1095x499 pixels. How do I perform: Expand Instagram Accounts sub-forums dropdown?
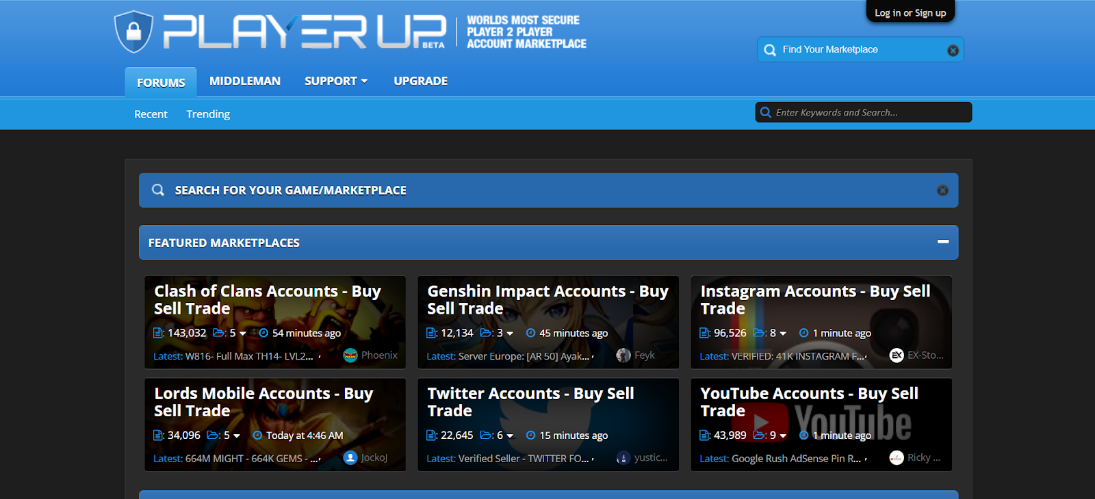[x=783, y=334]
